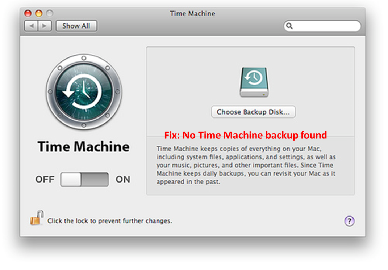The height and width of the screenshot is (270, 388).
Task: Click the red 'No Time Machine backup found' text
Action: [x=246, y=135]
